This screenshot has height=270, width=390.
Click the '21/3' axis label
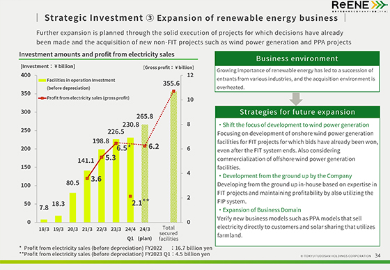87,229
